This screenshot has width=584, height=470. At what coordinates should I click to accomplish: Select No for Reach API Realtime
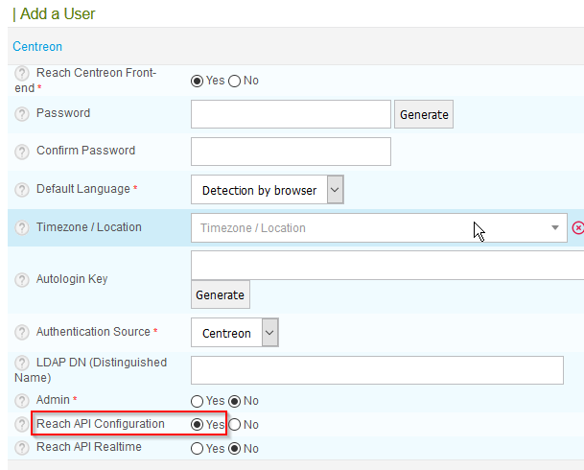234,448
